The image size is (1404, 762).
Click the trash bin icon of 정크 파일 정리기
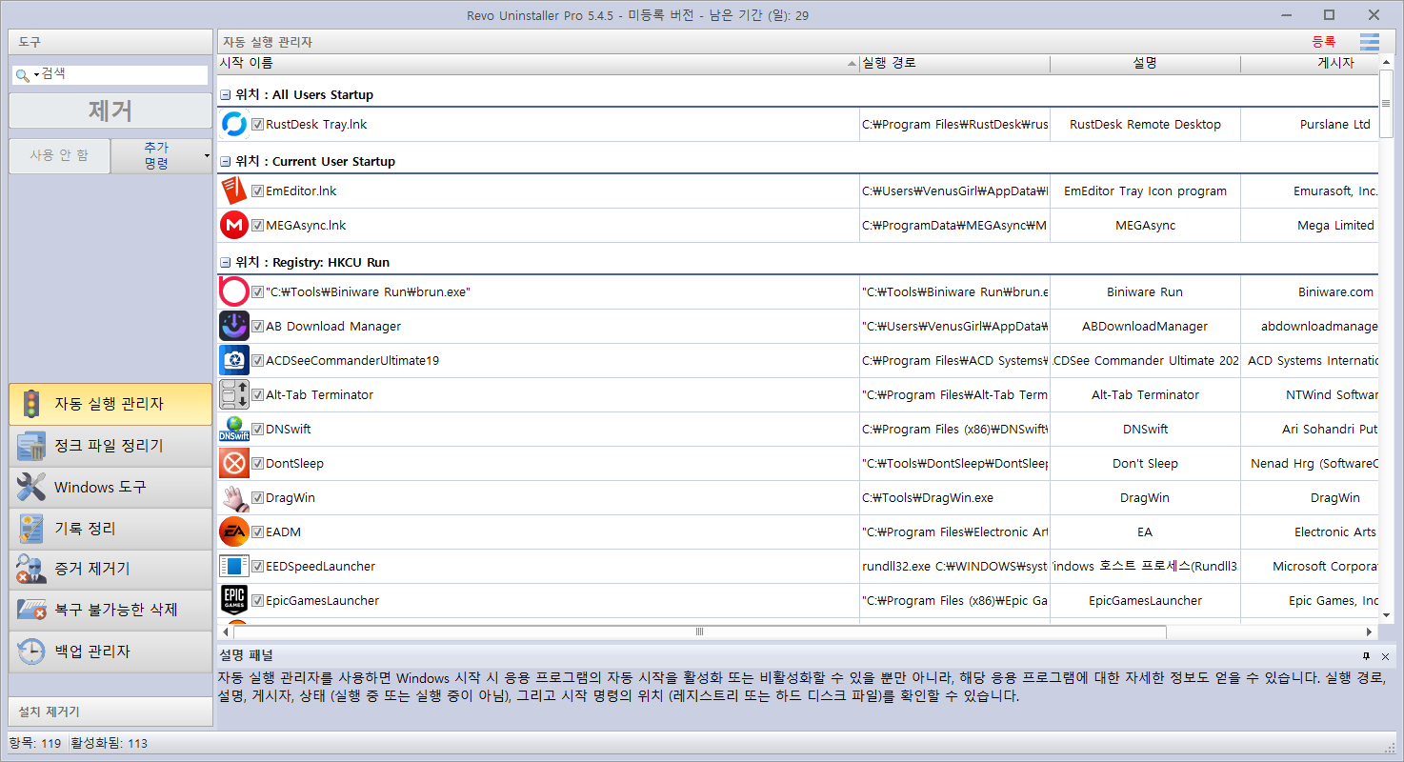[x=31, y=446]
